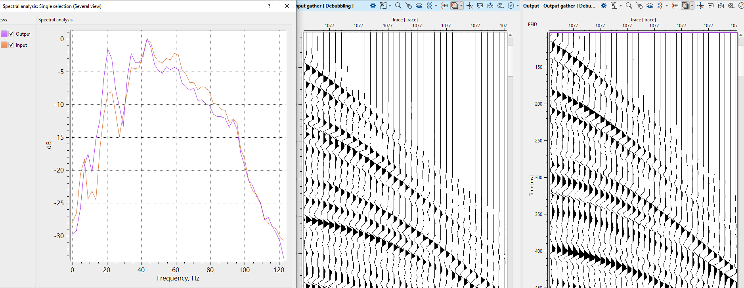The height and width of the screenshot is (288, 744).
Task: Click comment bubble icon in Input gather toolbar
Action: 480,6
